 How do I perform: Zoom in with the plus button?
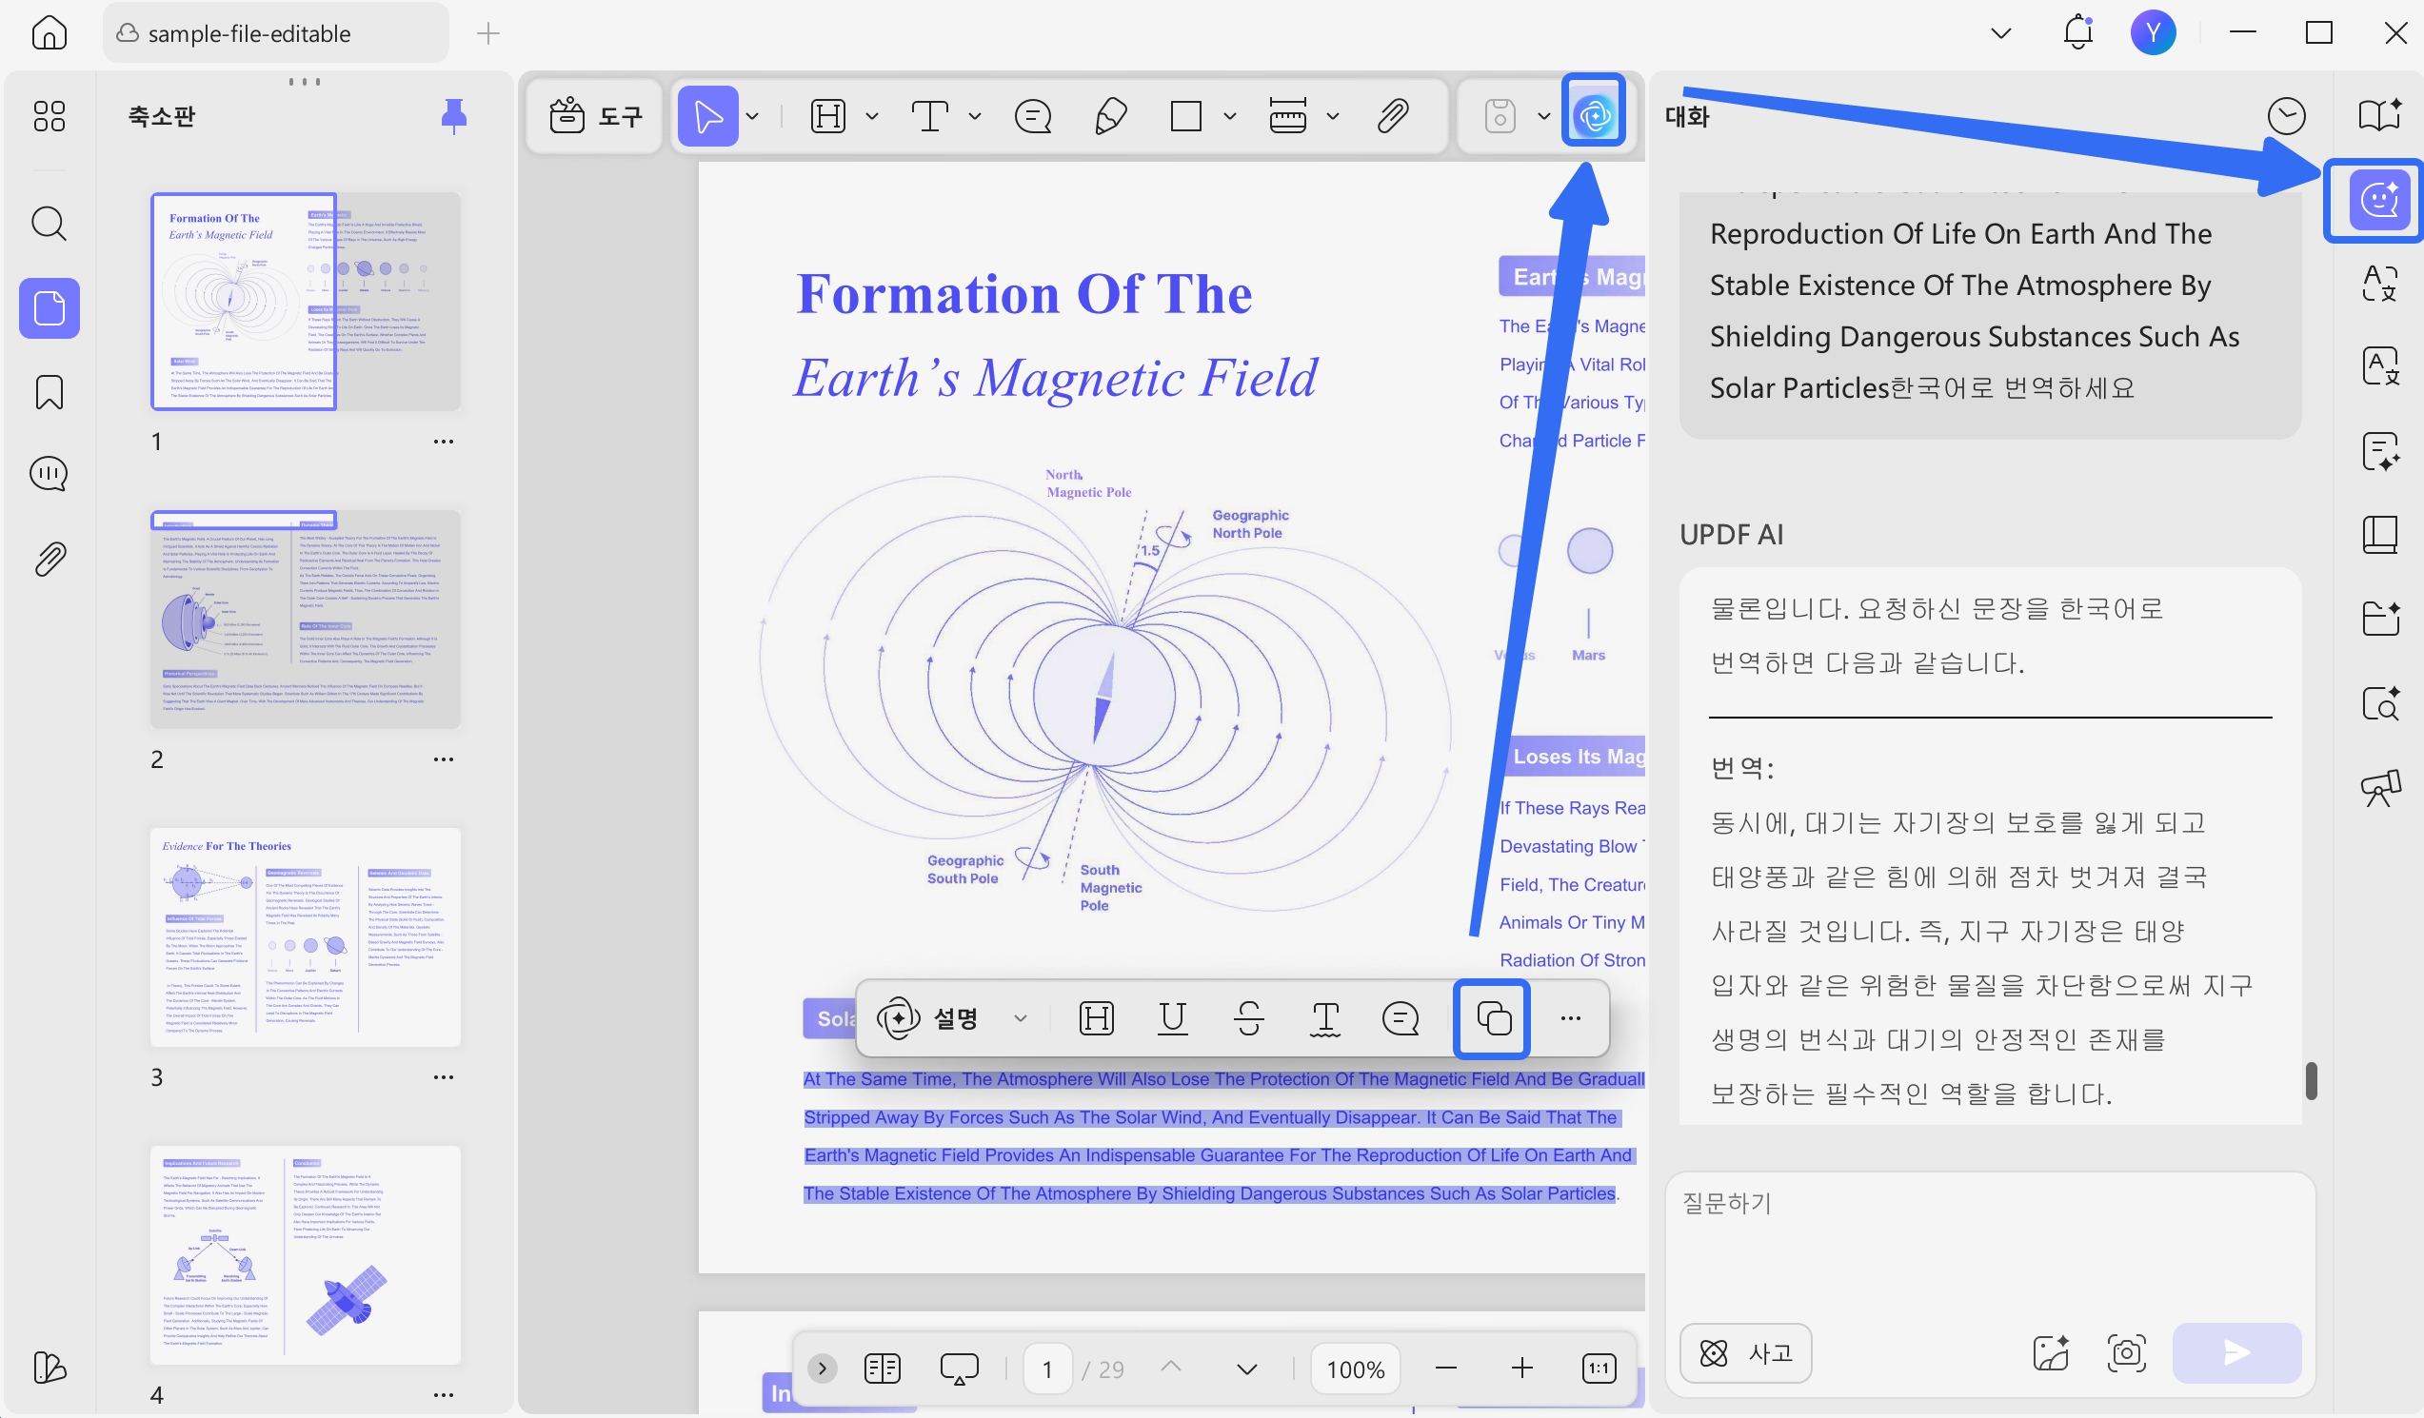pos(1521,1368)
